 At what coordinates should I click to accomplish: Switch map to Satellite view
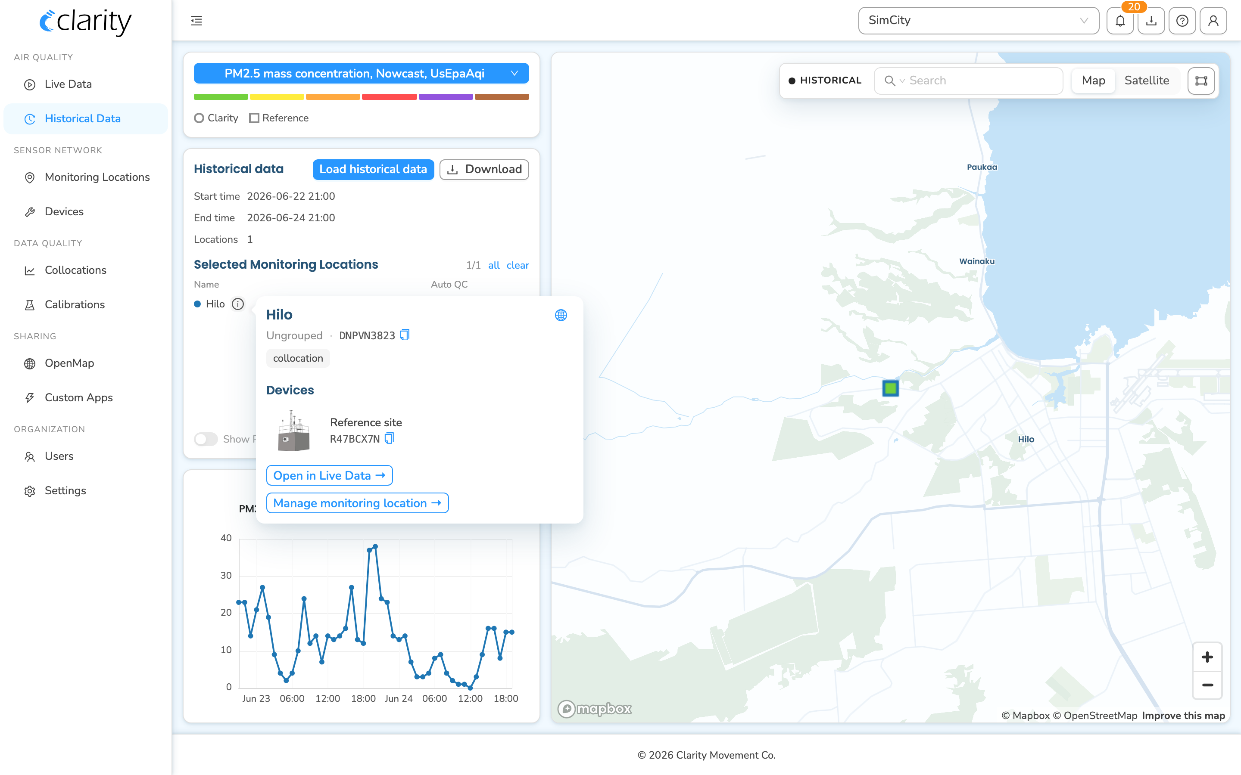click(1147, 81)
